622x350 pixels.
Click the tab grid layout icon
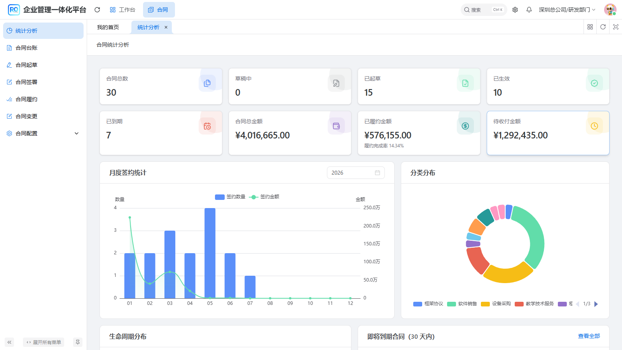(590, 27)
